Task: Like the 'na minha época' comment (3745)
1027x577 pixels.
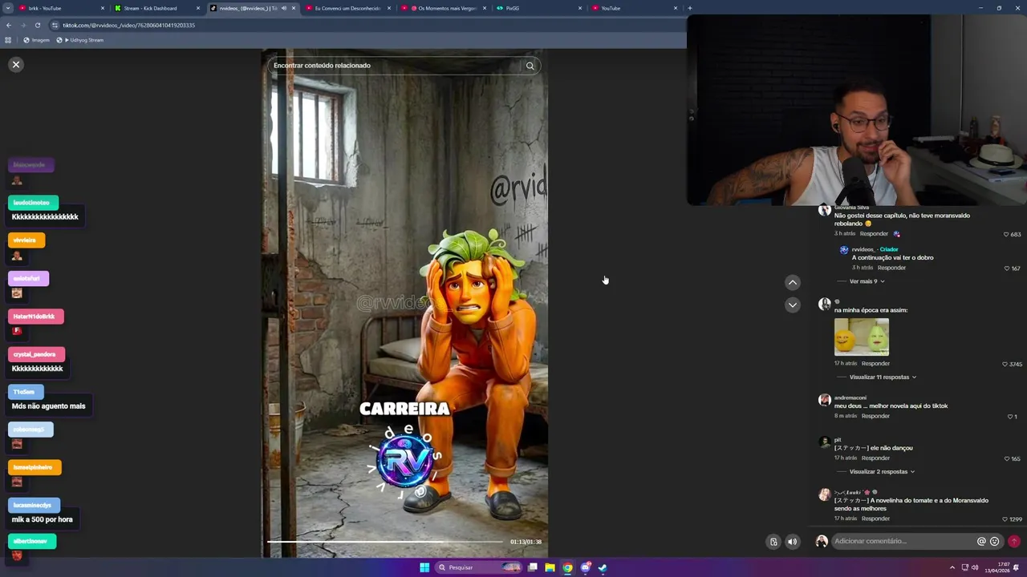Action: (1005, 364)
